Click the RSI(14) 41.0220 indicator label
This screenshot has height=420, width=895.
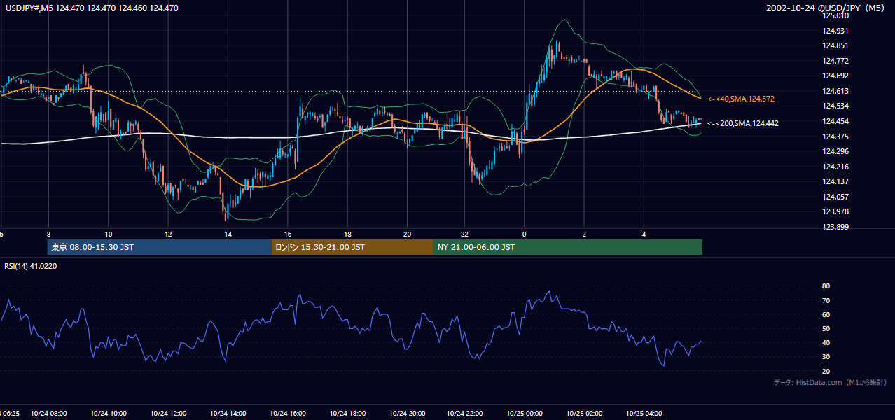(x=31, y=266)
